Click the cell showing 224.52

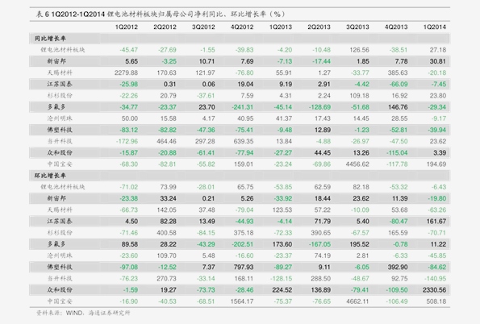pyautogui.click(x=282, y=290)
